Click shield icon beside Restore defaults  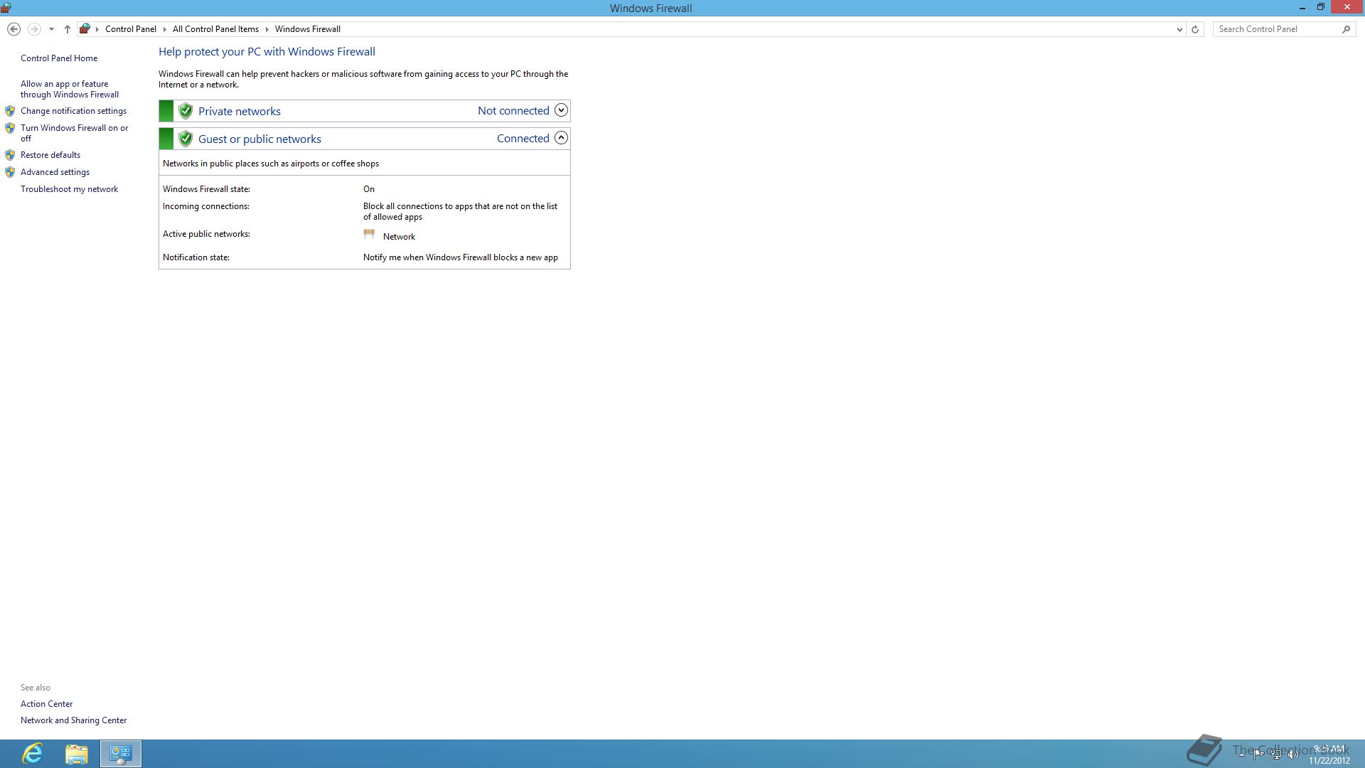tap(10, 155)
